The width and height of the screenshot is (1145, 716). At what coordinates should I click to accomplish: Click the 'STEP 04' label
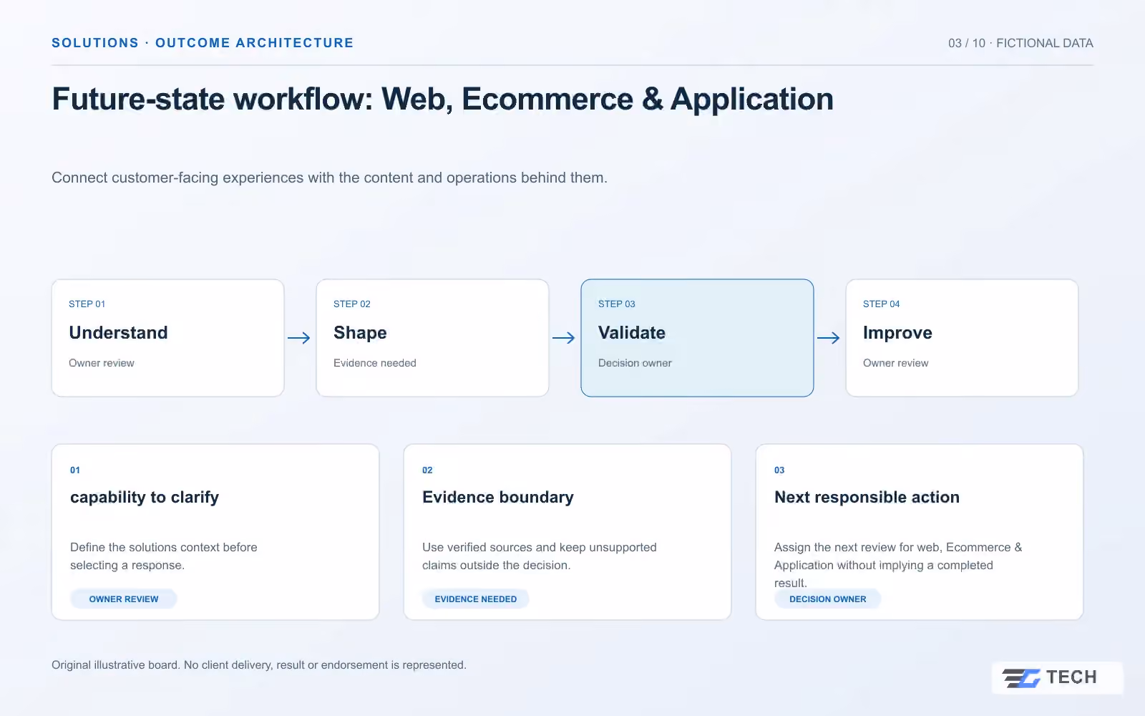click(882, 304)
